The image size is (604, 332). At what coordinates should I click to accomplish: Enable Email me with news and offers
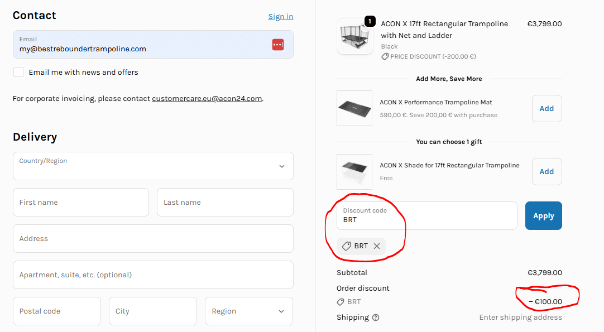(x=18, y=72)
